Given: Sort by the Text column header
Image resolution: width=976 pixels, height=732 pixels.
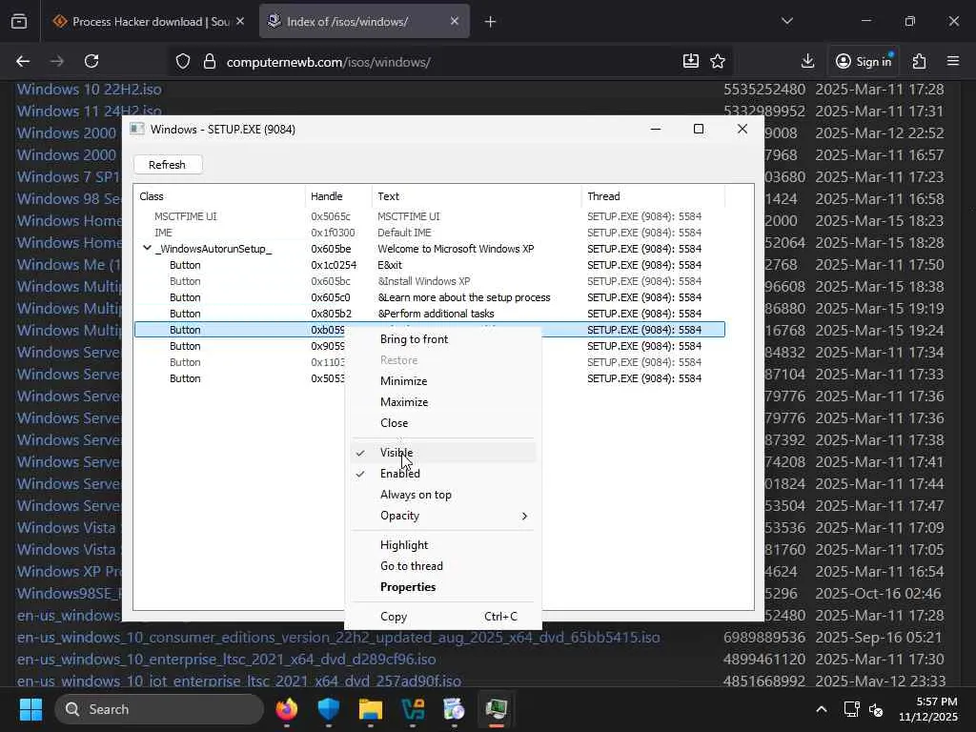Looking at the screenshot, I should pos(477,196).
